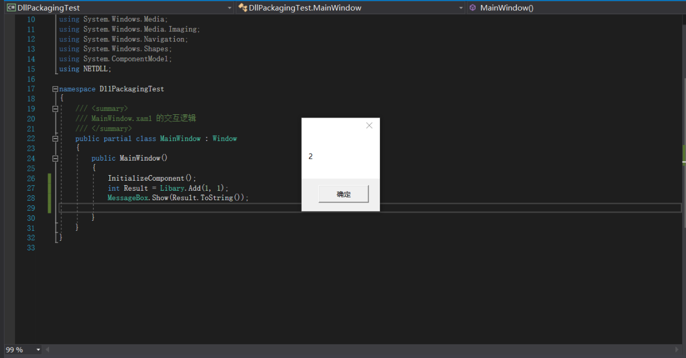
Task: Click the green change indicator beside line 27
Action: pyautogui.click(x=50, y=188)
